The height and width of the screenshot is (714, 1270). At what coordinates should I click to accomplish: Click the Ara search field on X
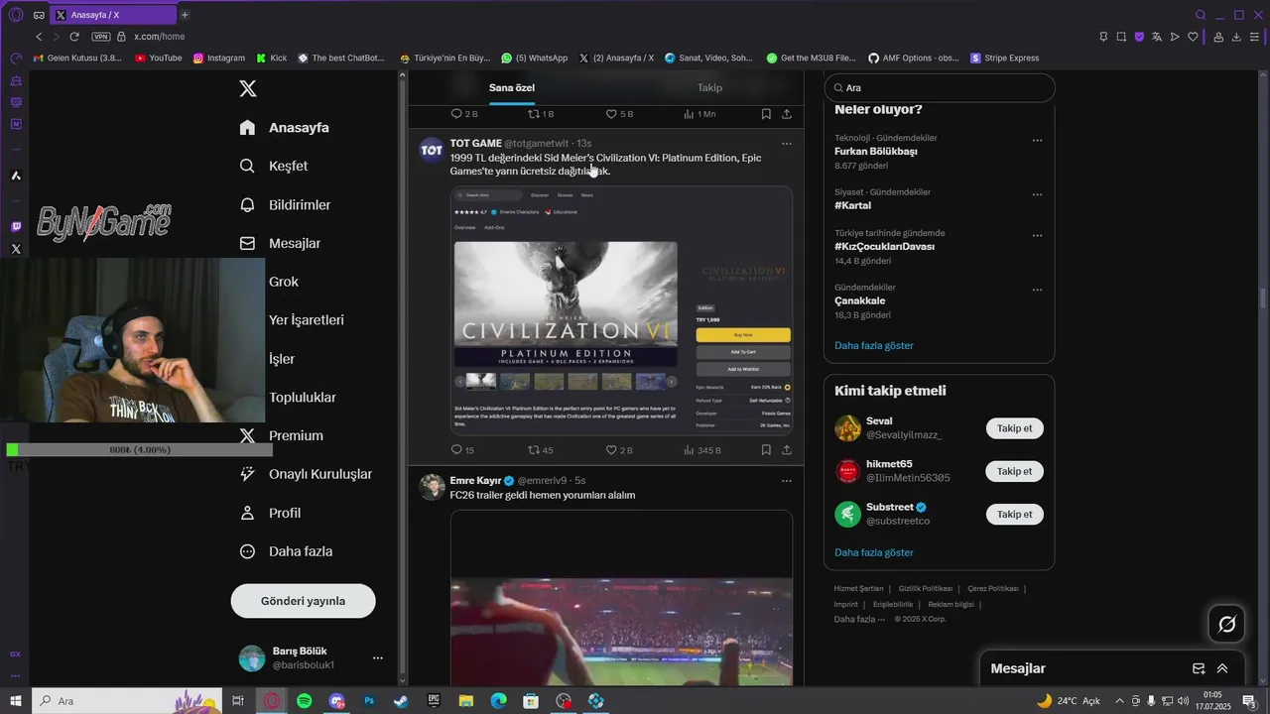coord(940,87)
